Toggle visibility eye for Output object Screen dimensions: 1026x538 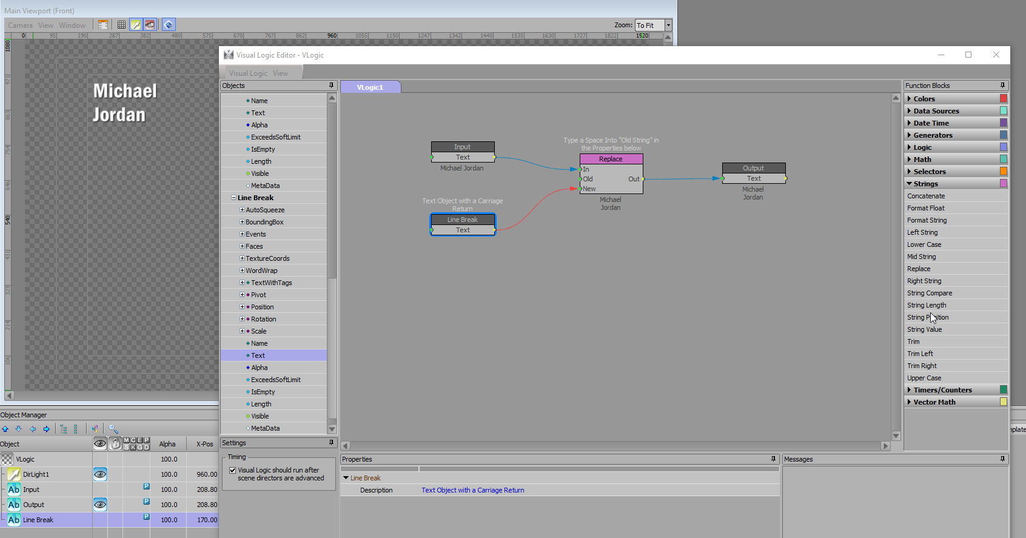[x=100, y=505]
